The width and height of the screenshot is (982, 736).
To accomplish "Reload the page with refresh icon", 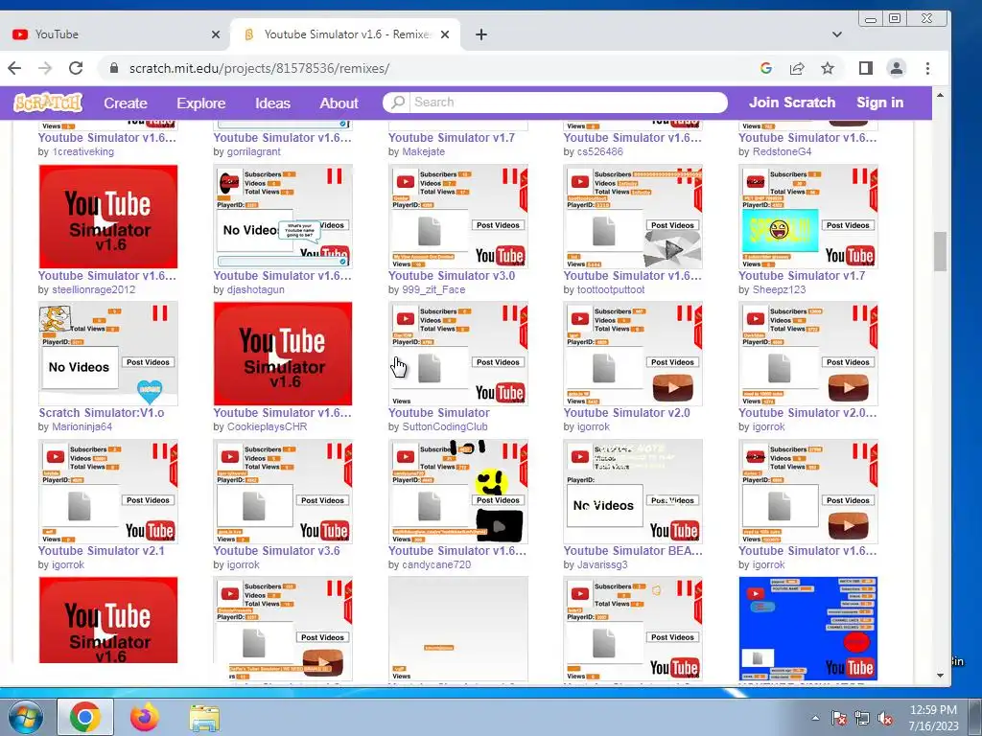I will tap(76, 68).
